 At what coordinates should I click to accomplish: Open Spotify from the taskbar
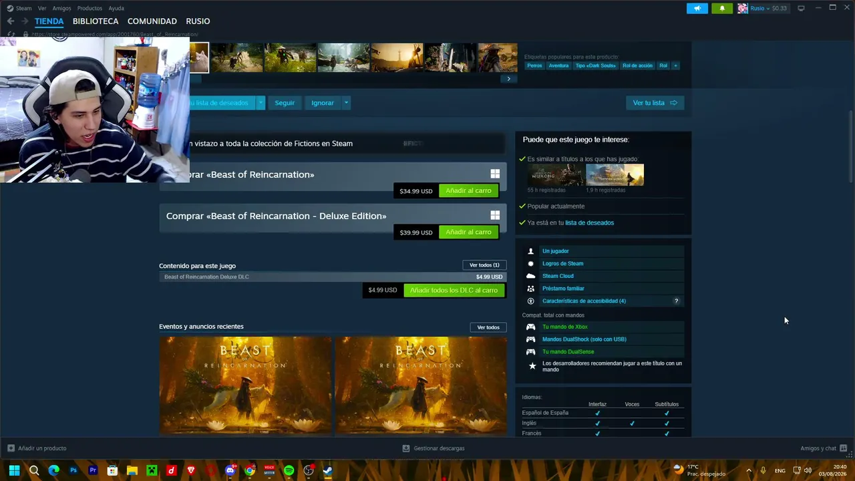pos(289,470)
